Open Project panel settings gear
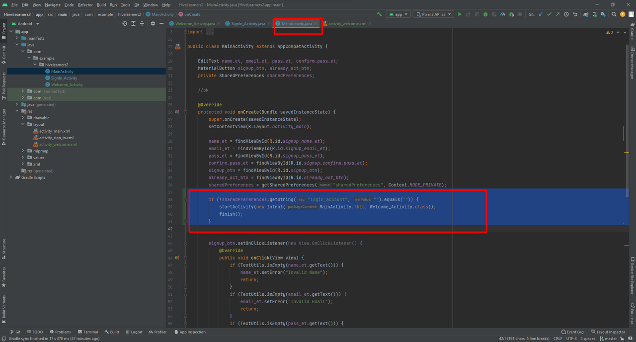 (153, 23)
